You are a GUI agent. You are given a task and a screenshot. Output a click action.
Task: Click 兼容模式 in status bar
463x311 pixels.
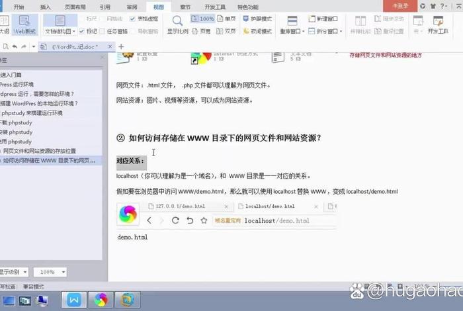[x=33, y=287]
